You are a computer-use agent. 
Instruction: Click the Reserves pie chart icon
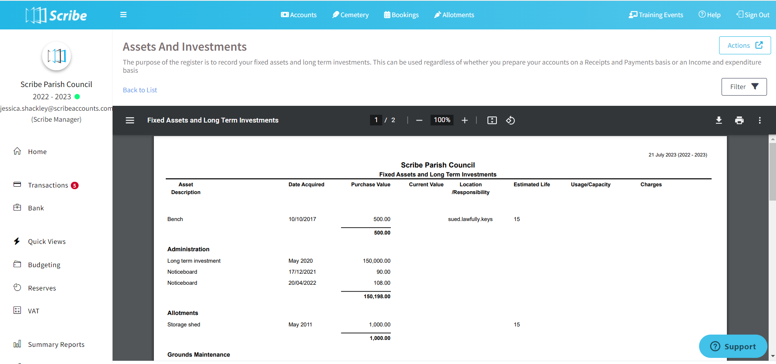click(x=17, y=287)
